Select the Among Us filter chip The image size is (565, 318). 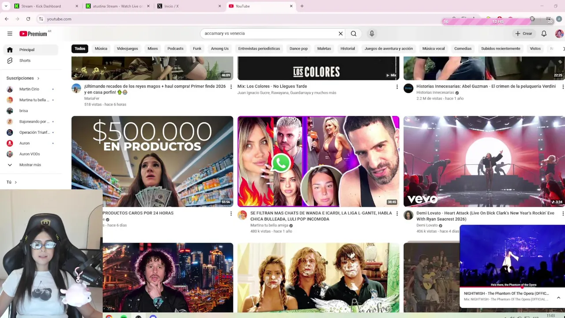point(220,49)
